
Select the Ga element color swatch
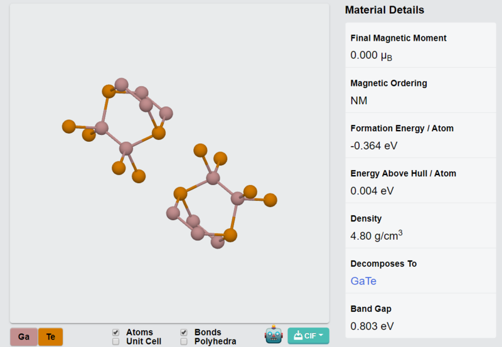pyautogui.click(x=24, y=337)
